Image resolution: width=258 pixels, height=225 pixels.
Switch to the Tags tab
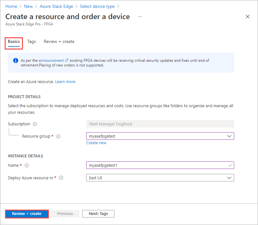point(31,41)
